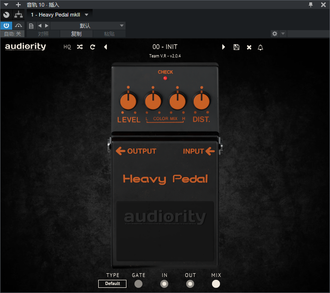Click the randomize shuffle icon
Image resolution: width=330 pixels, height=293 pixels.
pyautogui.click(x=80, y=47)
